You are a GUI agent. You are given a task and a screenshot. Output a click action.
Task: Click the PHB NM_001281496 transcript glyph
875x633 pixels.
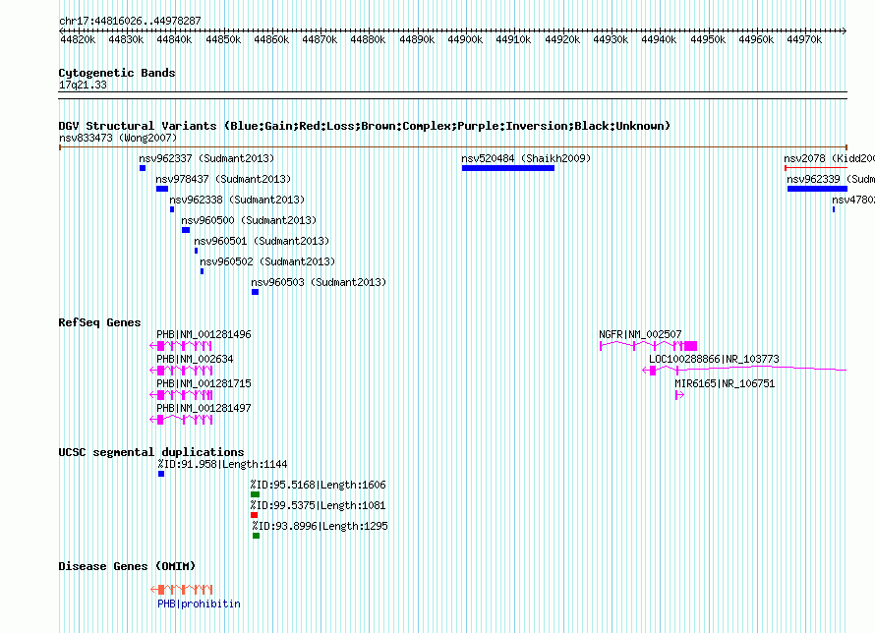tap(181, 346)
